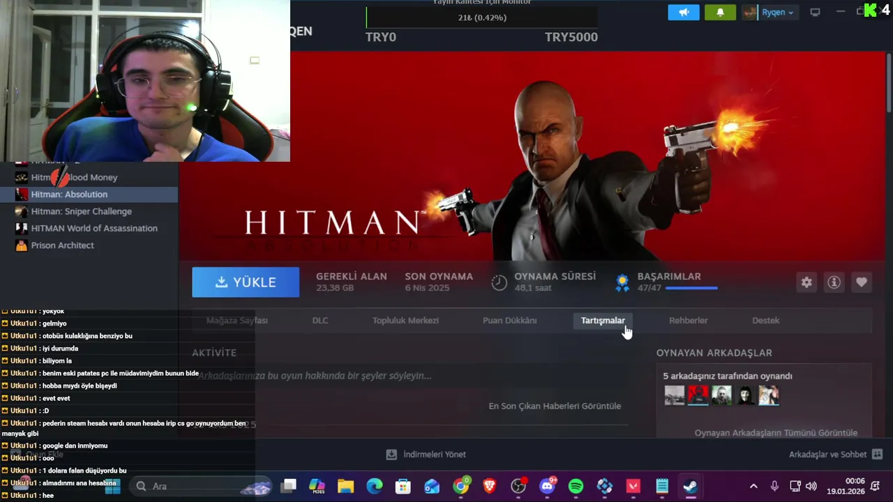
Task: Click the Big Picture monitor icon
Action: coord(815,13)
